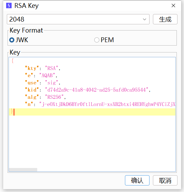Select the JWK radio button
184x192 pixels.
pos(12,40)
